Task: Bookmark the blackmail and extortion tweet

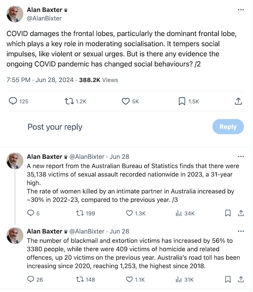Action: pos(228,279)
